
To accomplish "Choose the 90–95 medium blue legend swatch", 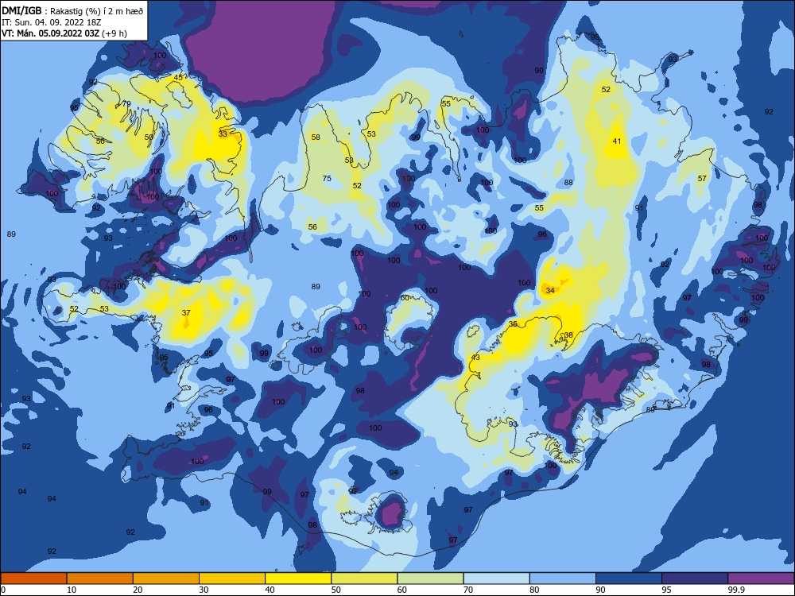I will (x=629, y=579).
